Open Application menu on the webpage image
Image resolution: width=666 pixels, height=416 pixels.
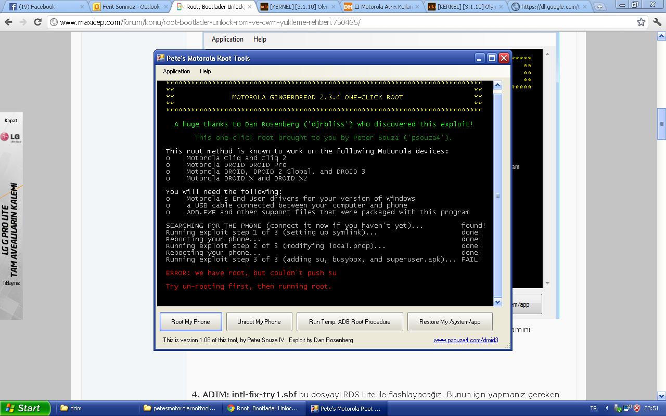227,39
